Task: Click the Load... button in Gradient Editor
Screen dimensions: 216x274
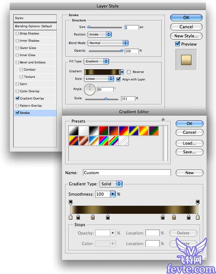Action: click(189, 143)
